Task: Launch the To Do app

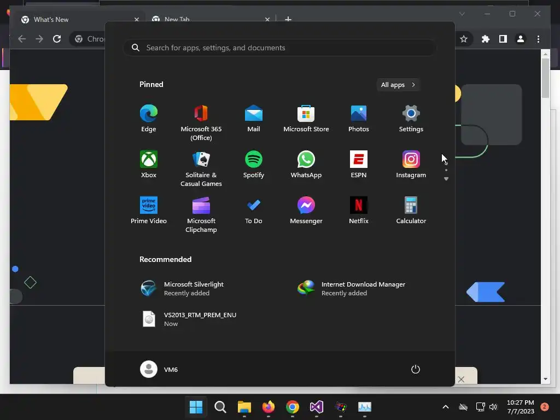Action: point(254,211)
